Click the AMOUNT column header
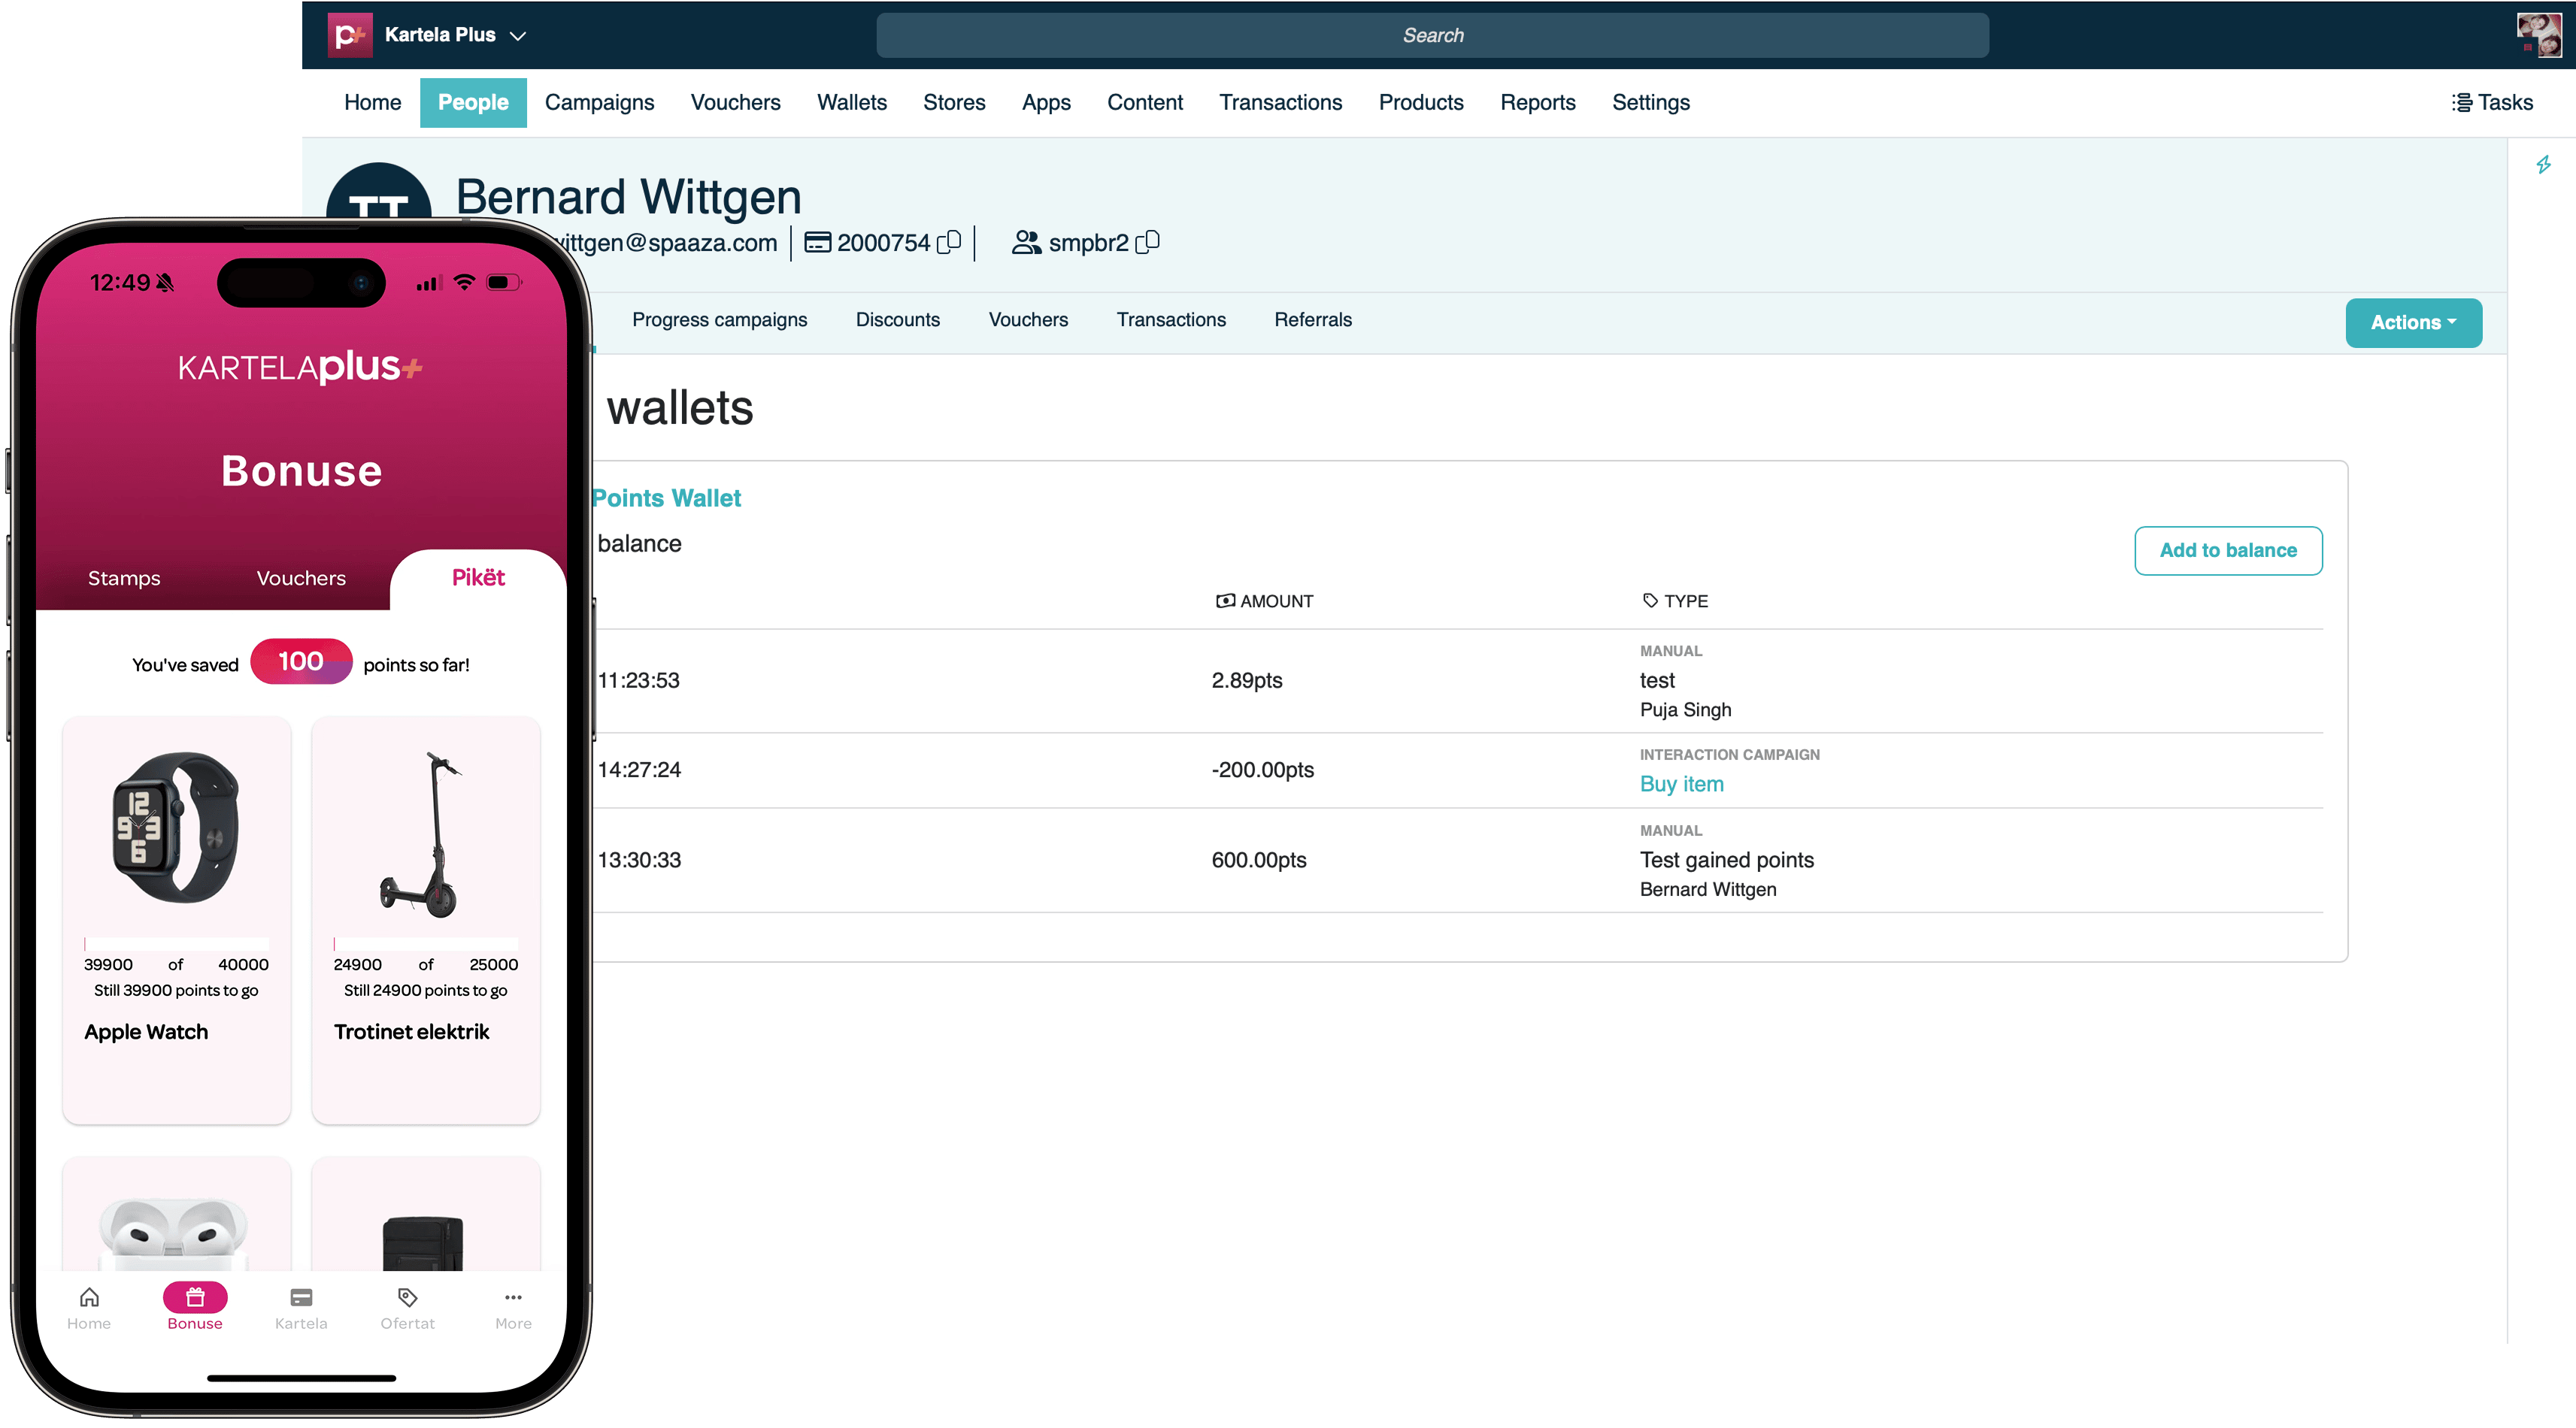Image resolution: width=2576 pixels, height=1428 pixels. [1264, 601]
